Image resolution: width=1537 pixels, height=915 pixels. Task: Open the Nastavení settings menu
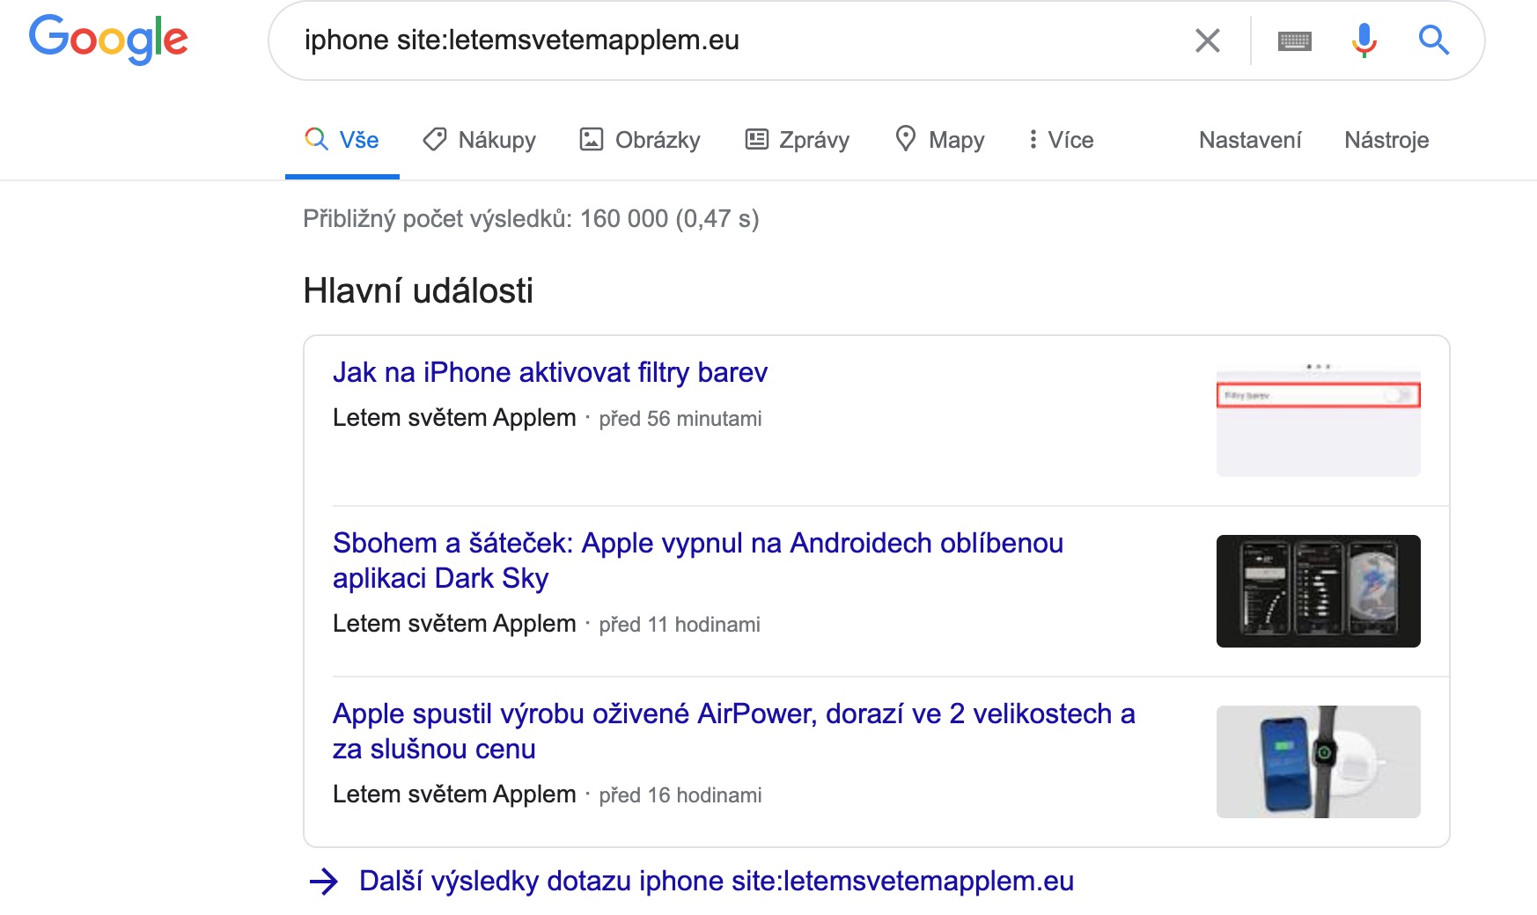pos(1249,140)
